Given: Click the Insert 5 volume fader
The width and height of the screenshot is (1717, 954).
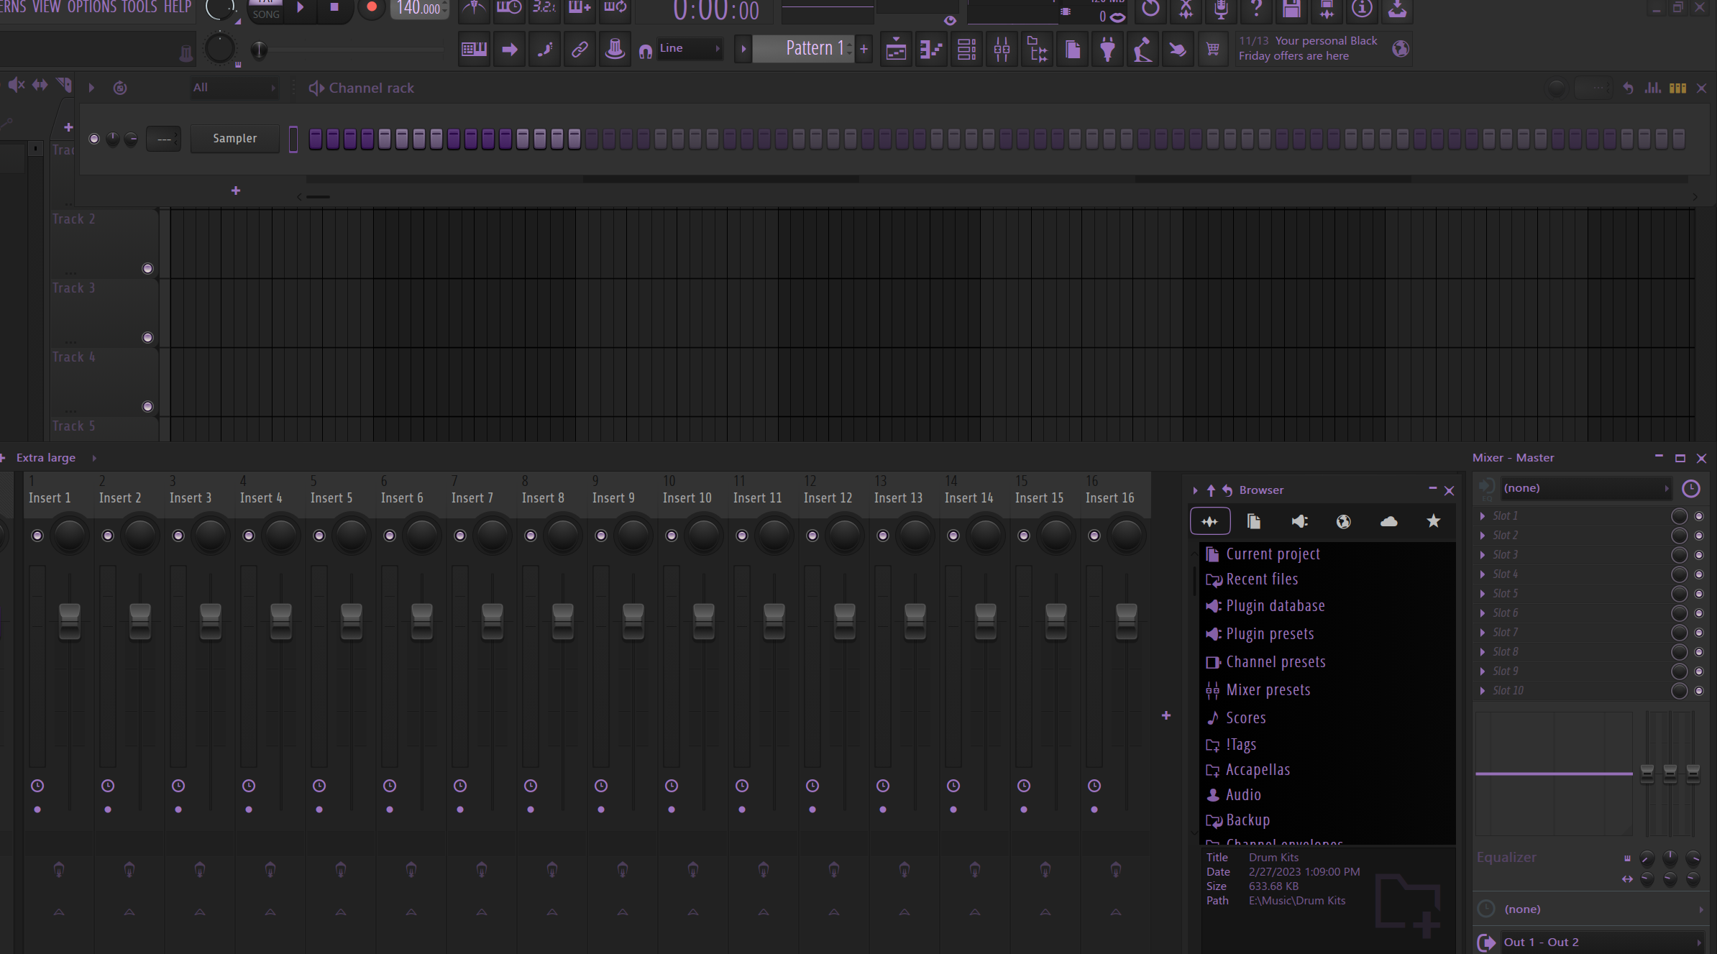Looking at the screenshot, I should tap(351, 622).
